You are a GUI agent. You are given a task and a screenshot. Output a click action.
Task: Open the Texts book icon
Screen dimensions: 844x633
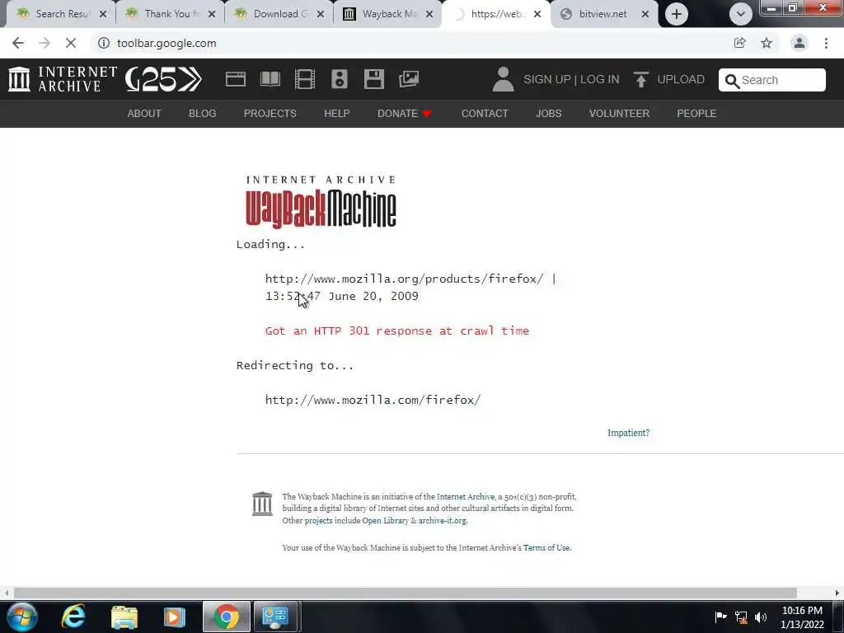(x=270, y=79)
